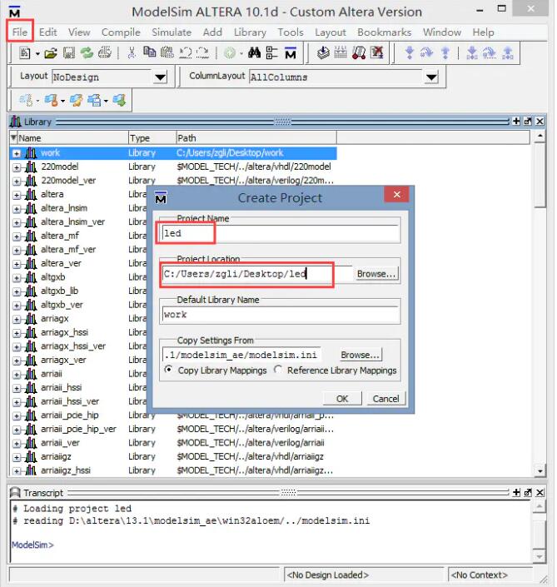Select Copy Library Mappings radio button

(x=169, y=370)
